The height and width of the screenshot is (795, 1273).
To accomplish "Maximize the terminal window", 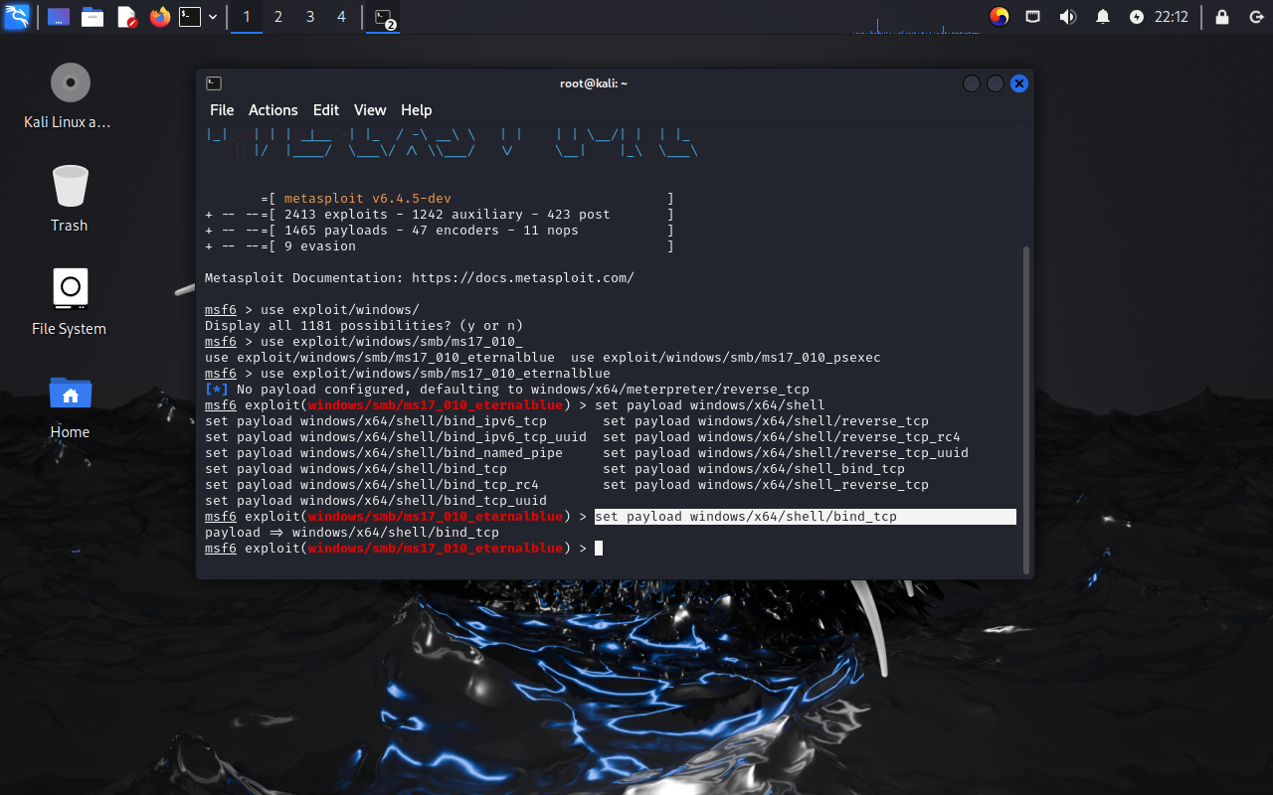I will 996,83.
